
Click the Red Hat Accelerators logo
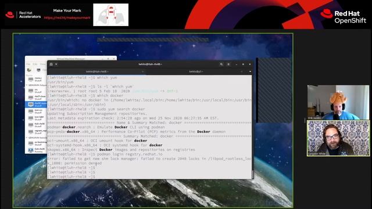23,15
